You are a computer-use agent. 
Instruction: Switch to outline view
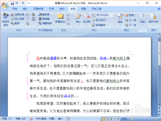tap(115, 119)
